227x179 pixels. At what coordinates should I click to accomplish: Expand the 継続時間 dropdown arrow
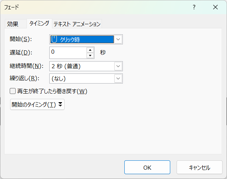pos(118,66)
